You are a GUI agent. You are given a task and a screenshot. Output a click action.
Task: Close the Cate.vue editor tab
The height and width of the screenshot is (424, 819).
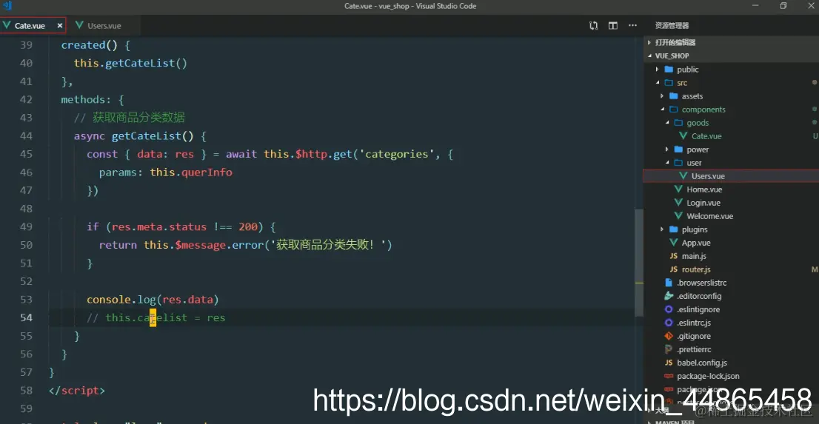(59, 25)
